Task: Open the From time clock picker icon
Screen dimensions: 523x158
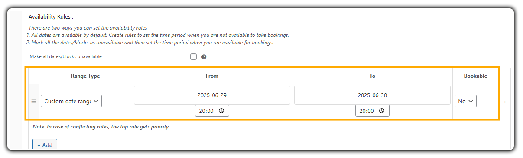Action: [x=221, y=111]
